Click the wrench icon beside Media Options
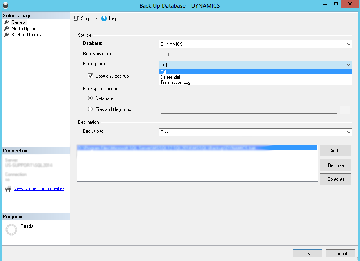The width and height of the screenshot is (360, 261). coord(7,29)
